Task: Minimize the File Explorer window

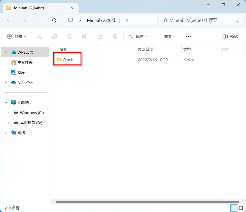Action: [209, 5]
